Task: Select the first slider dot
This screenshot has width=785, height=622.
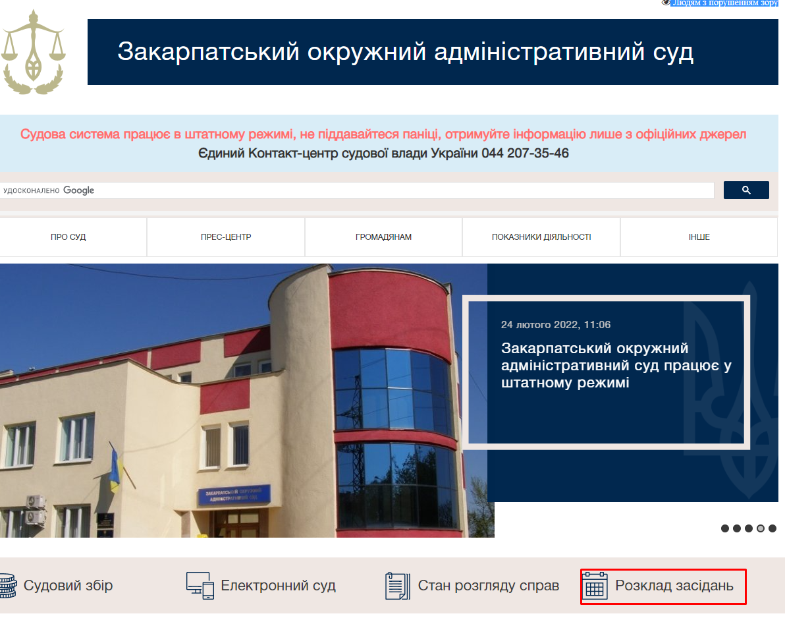Action: [x=725, y=528]
